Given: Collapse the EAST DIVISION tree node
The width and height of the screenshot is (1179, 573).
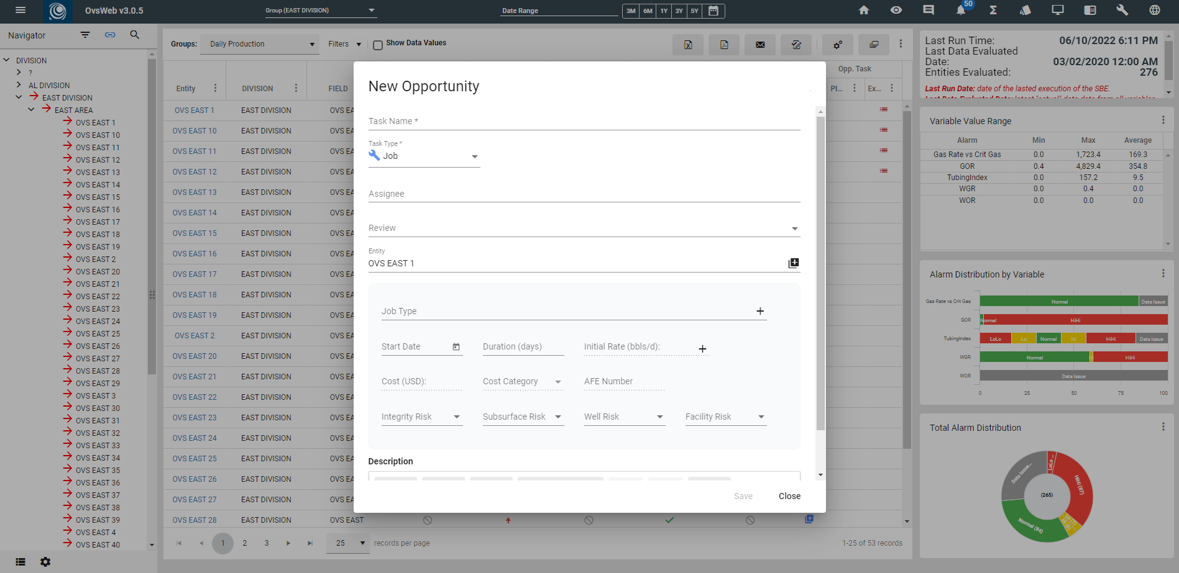Looking at the screenshot, I should pos(19,97).
